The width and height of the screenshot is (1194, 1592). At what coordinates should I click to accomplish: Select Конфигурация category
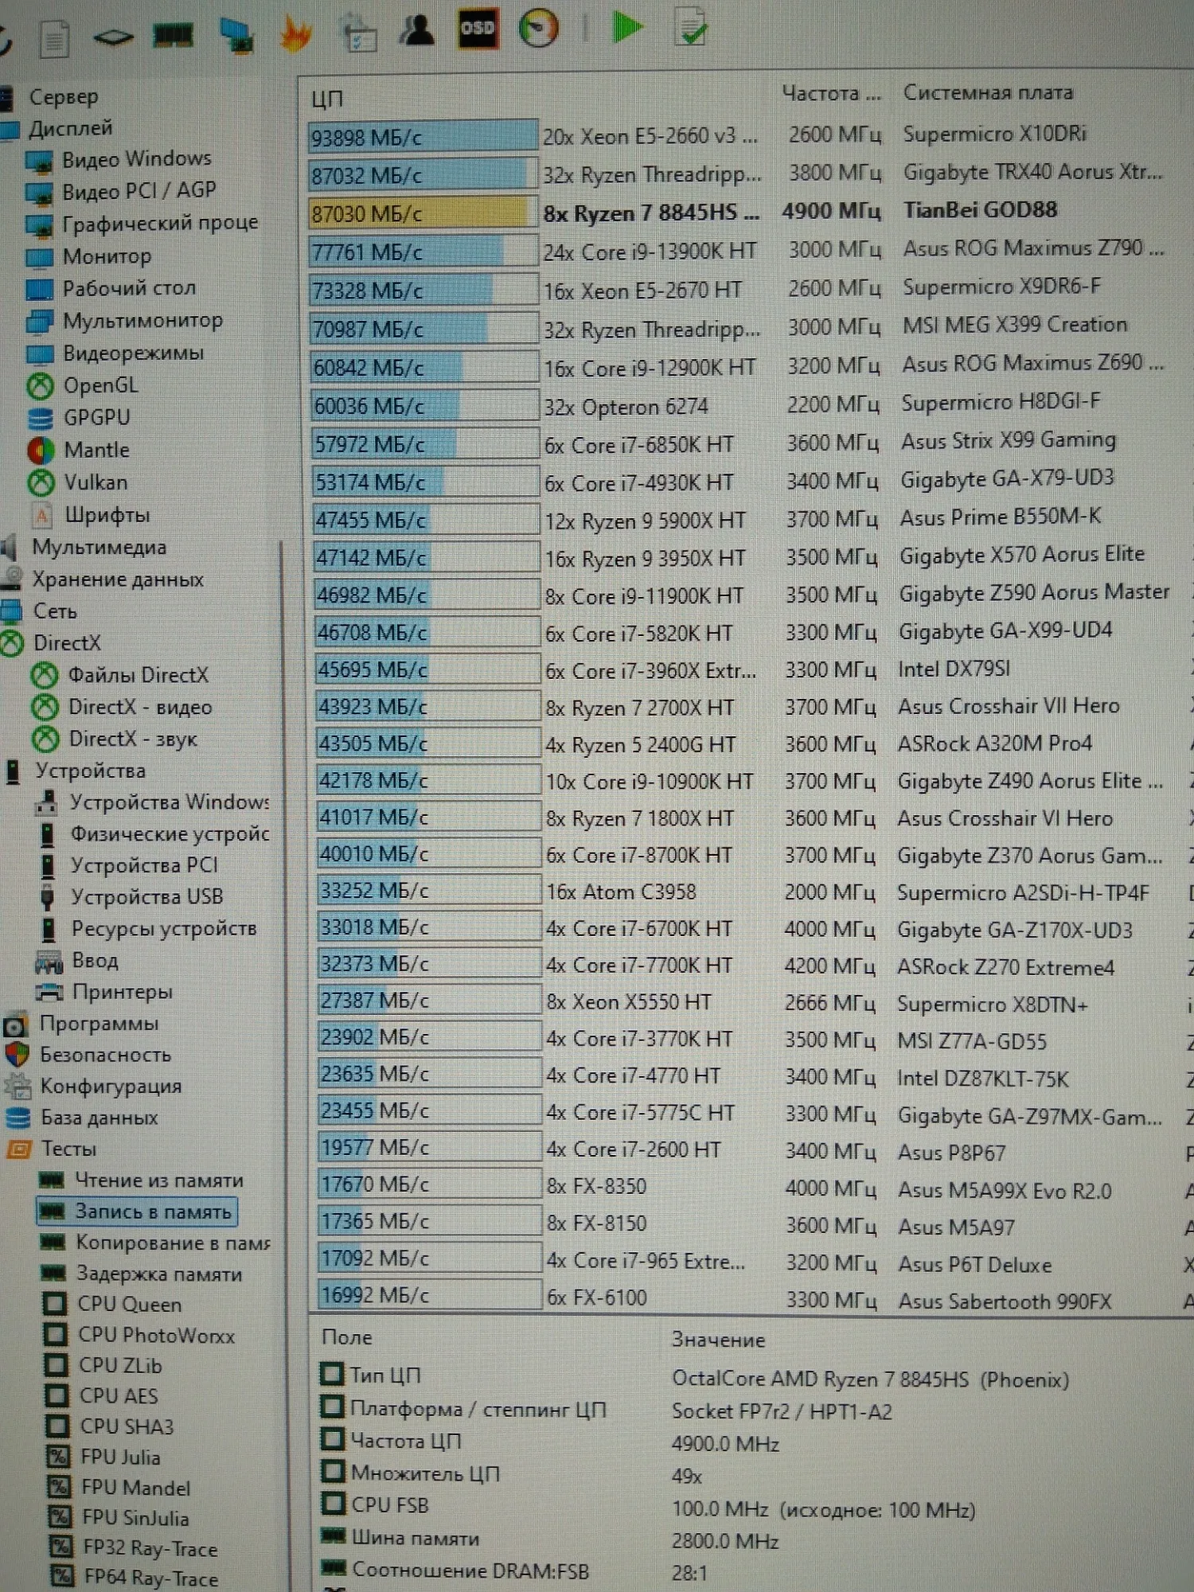111,1087
